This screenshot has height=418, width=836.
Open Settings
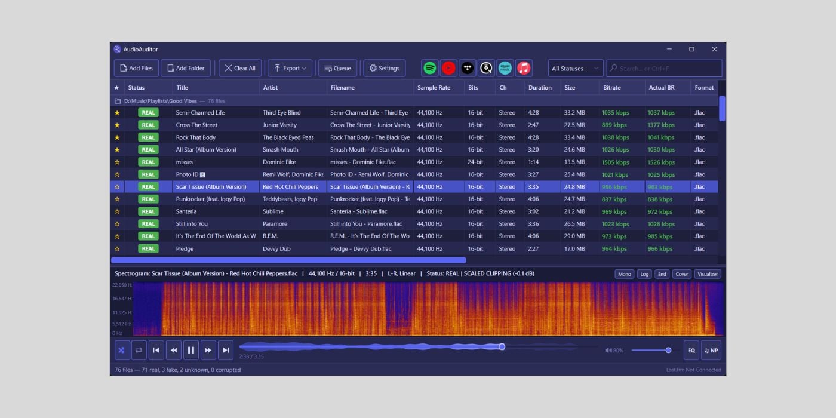[385, 68]
